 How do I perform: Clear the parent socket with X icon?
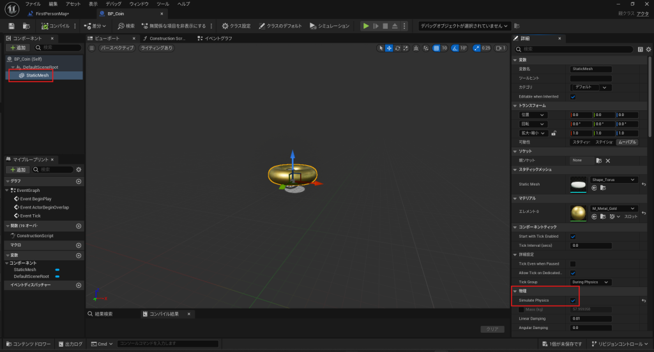(x=608, y=161)
